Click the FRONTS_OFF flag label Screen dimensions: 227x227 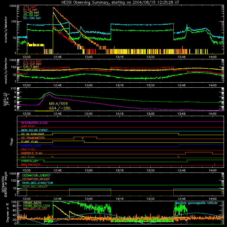point(30,161)
